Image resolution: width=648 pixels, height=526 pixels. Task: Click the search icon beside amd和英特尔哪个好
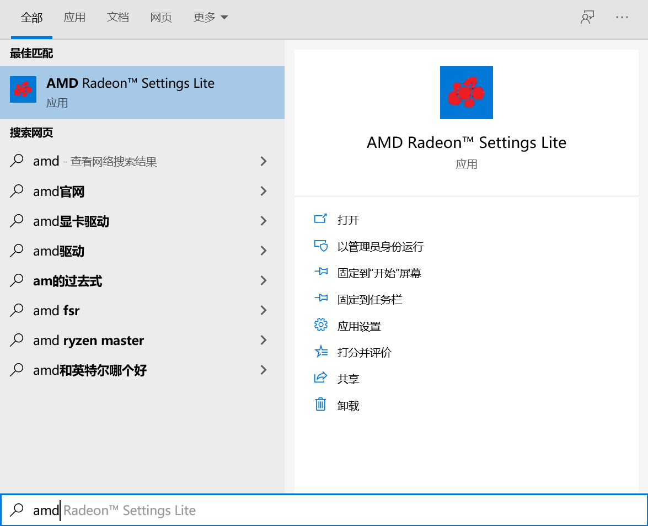pos(17,370)
